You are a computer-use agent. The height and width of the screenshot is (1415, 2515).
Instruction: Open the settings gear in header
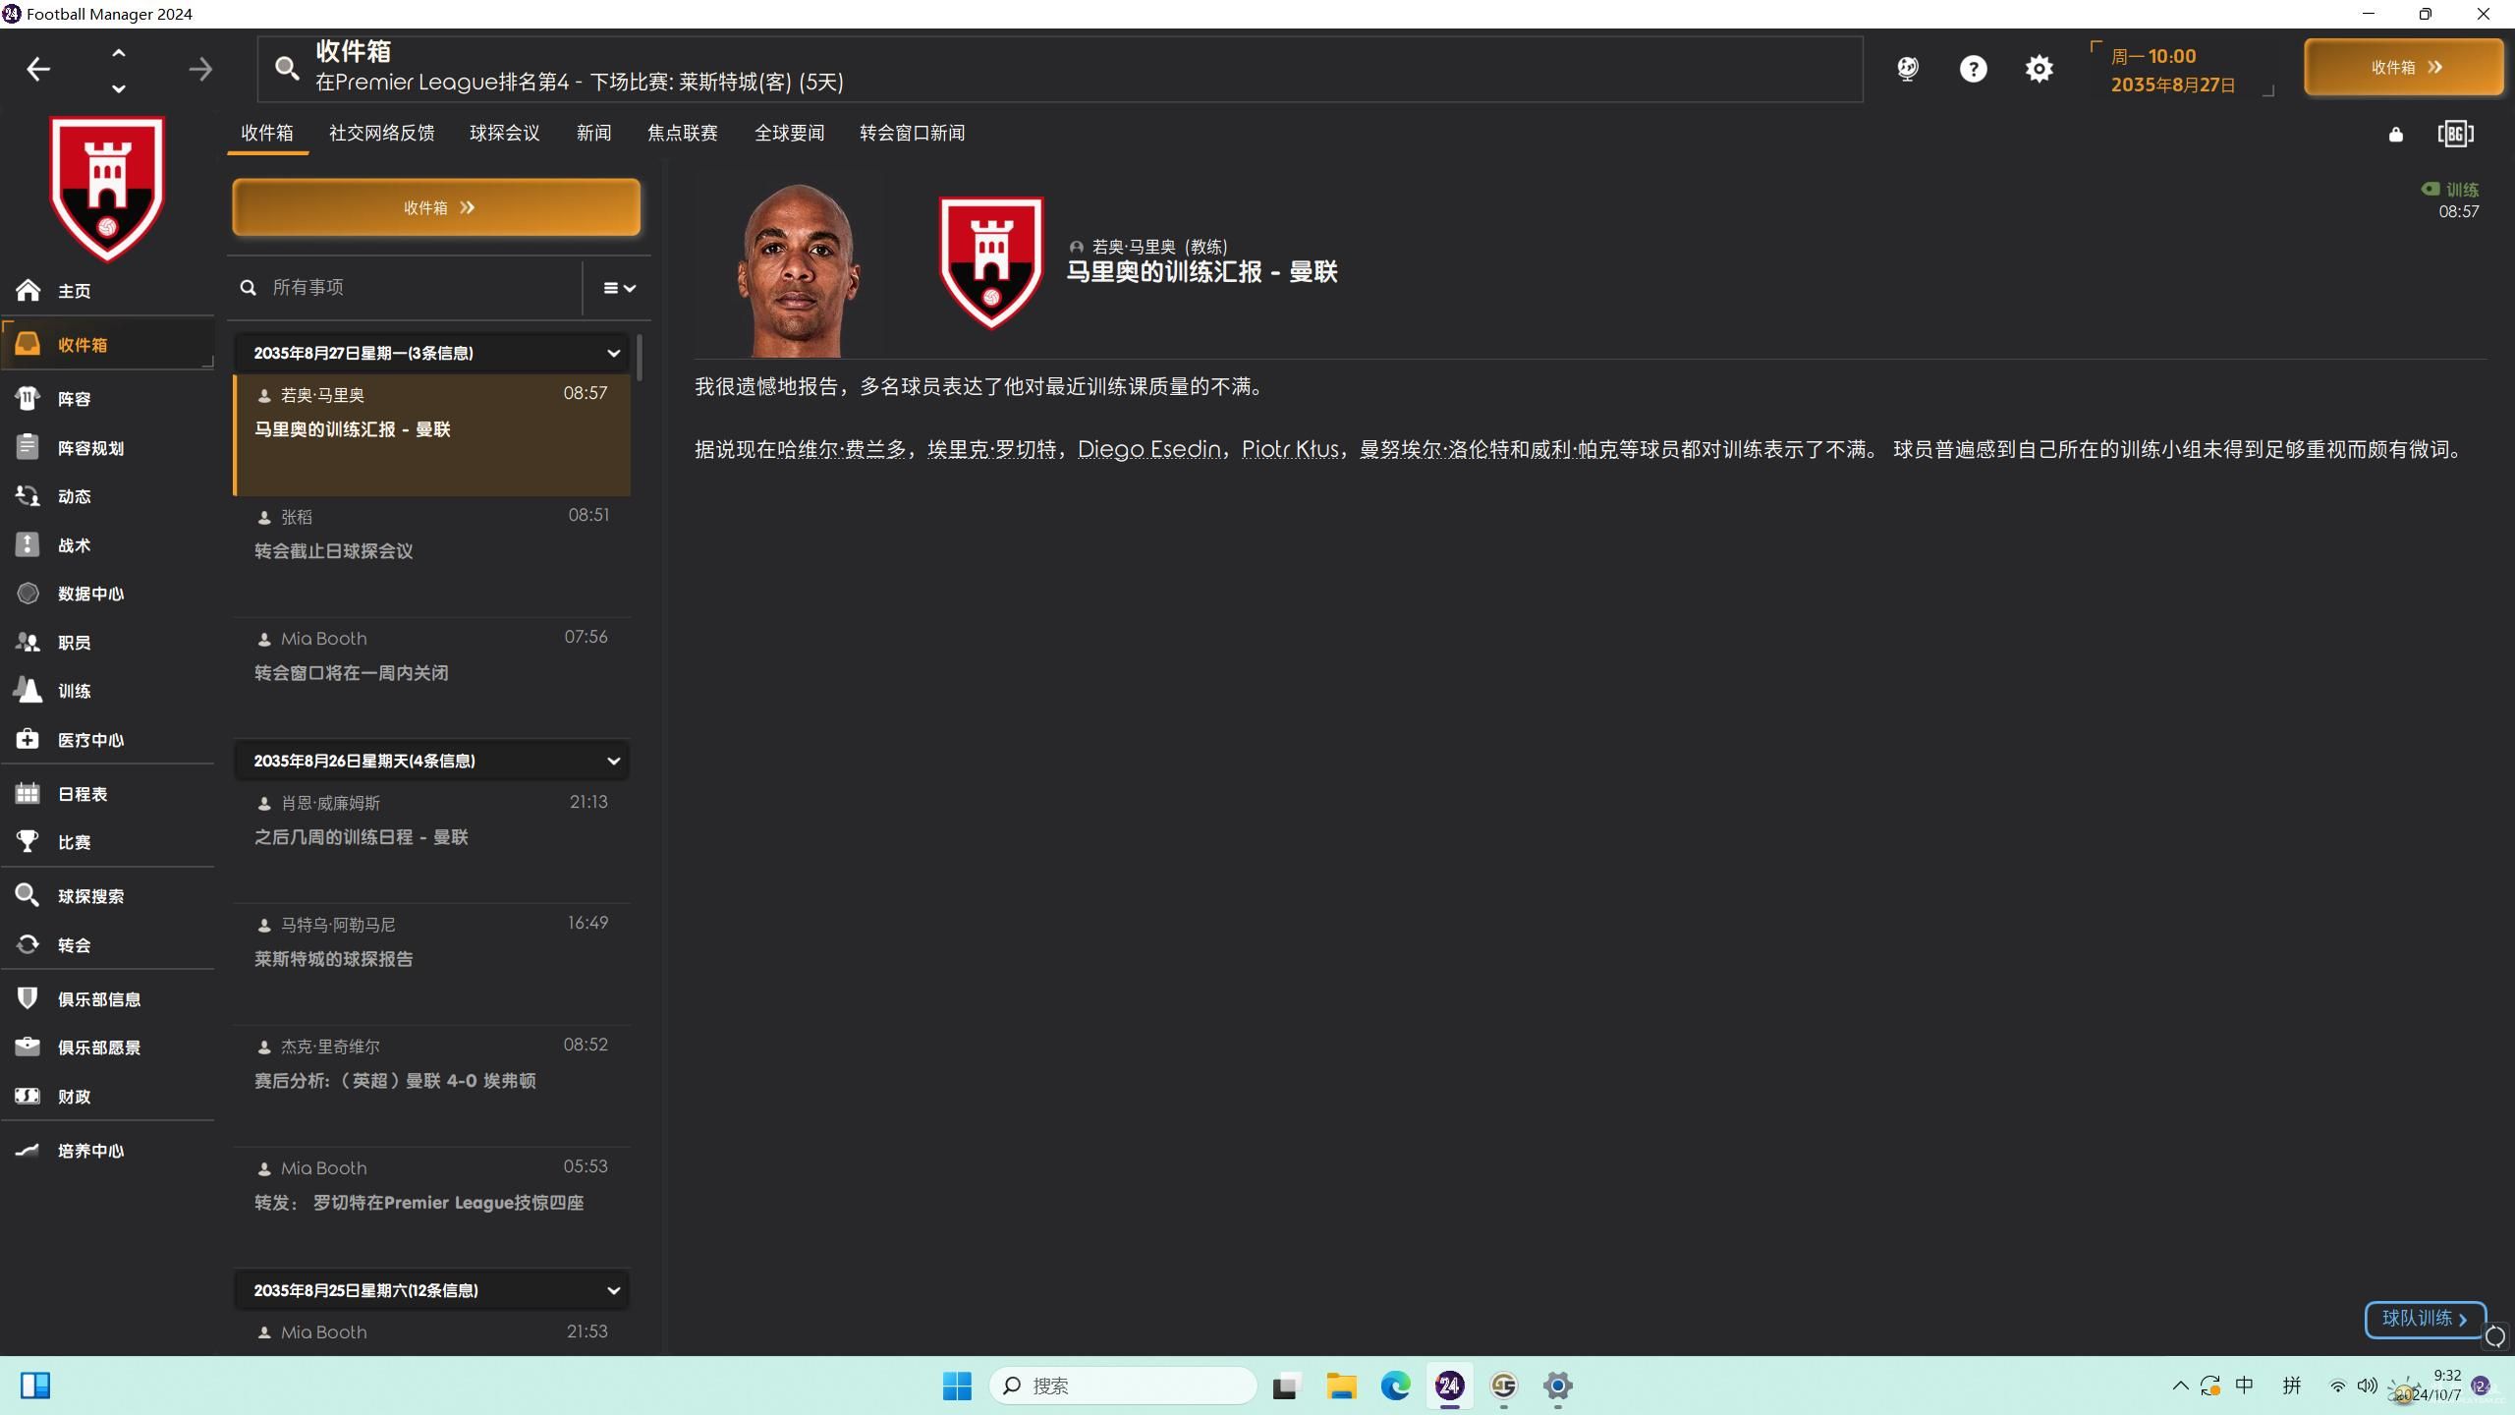(x=2039, y=69)
